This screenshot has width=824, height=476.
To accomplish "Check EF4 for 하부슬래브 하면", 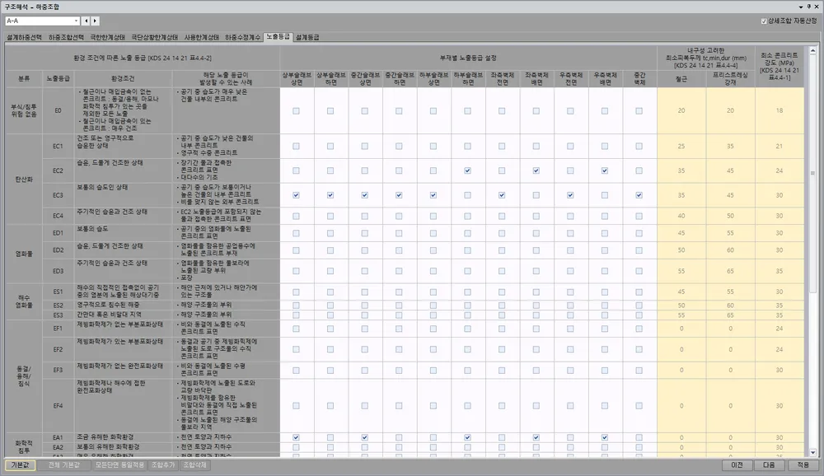I will 468,406.
